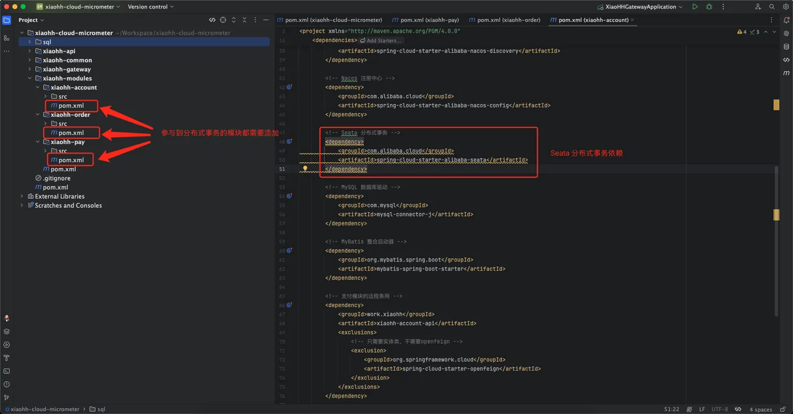
Task: Expand the xiaohh-api module
Action: click(30, 51)
